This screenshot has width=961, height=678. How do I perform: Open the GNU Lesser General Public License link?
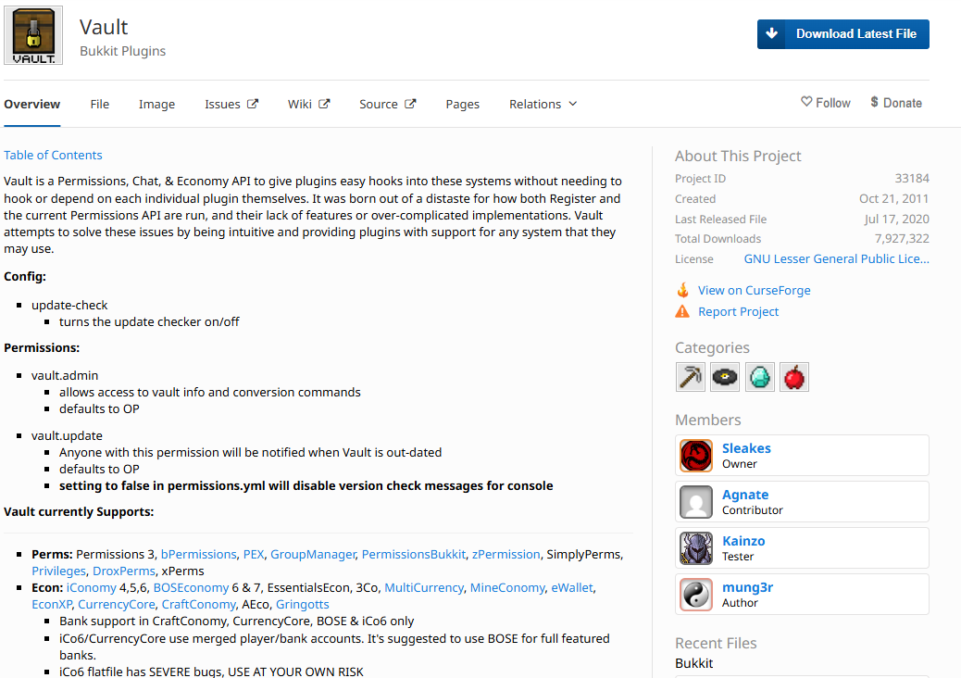[836, 259]
